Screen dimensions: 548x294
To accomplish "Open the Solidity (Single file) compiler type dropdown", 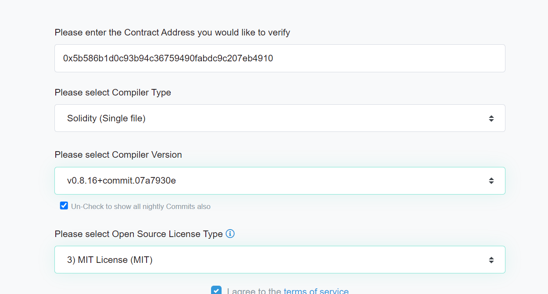I will tap(280, 118).
